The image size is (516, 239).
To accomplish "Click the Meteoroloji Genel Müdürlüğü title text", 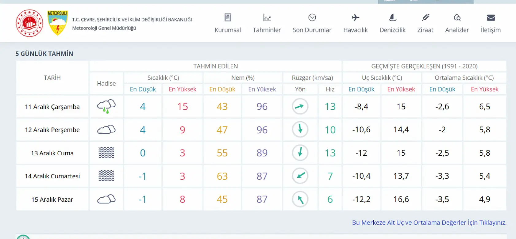I will tap(104, 28).
